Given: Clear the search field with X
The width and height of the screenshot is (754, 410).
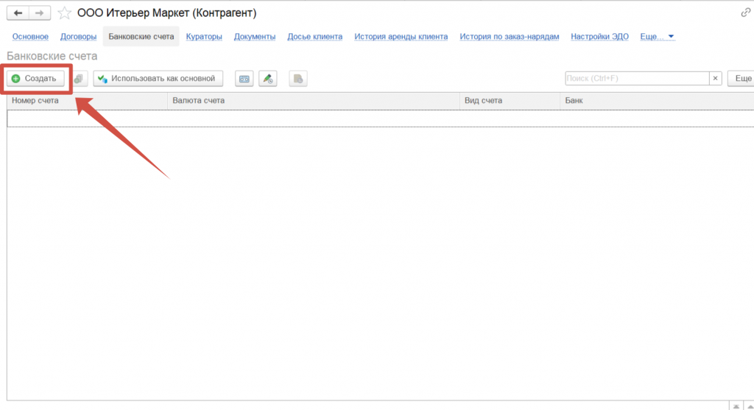Looking at the screenshot, I should click(x=715, y=79).
